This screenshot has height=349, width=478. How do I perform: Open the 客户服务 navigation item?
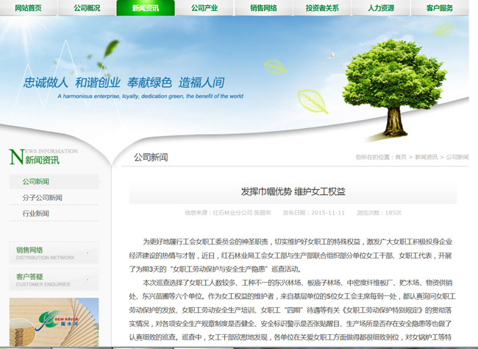coord(440,8)
